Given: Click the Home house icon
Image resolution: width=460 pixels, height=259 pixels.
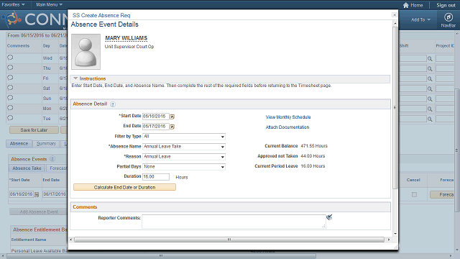Looking at the screenshot, I should coord(405,5).
